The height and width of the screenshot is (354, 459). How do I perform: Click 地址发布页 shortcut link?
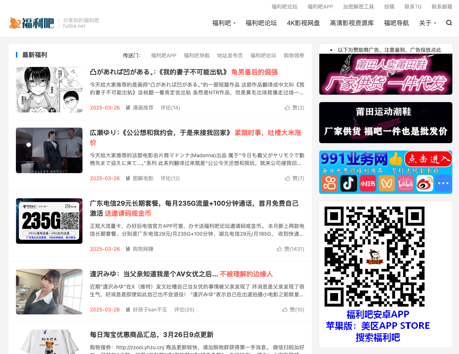pos(230,55)
